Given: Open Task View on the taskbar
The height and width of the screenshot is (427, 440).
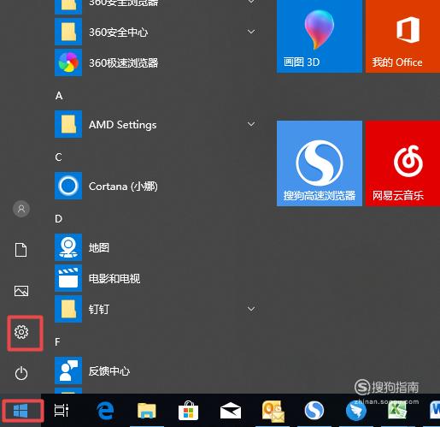Looking at the screenshot, I should [62, 411].
